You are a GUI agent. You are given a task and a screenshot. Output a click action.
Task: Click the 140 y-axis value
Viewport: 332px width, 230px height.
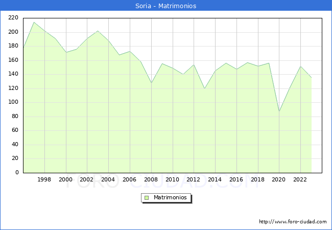tap(13, 74)
